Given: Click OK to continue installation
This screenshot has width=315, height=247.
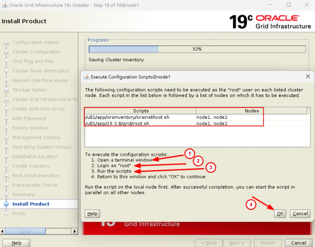Looking at the screenshot, I should click(x=280, y=213).
